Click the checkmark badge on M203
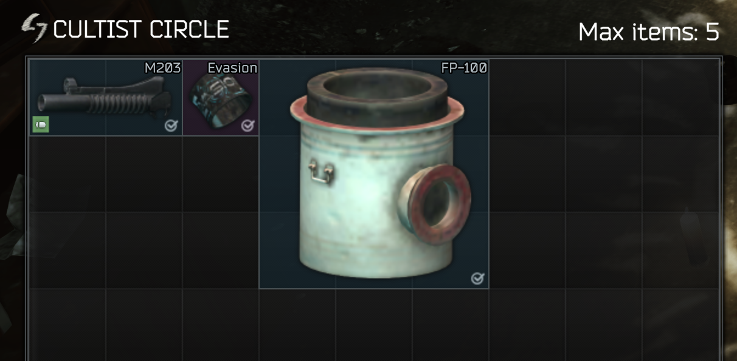Image resolution: width=737 pixels, height=361 pixels. 171,126
